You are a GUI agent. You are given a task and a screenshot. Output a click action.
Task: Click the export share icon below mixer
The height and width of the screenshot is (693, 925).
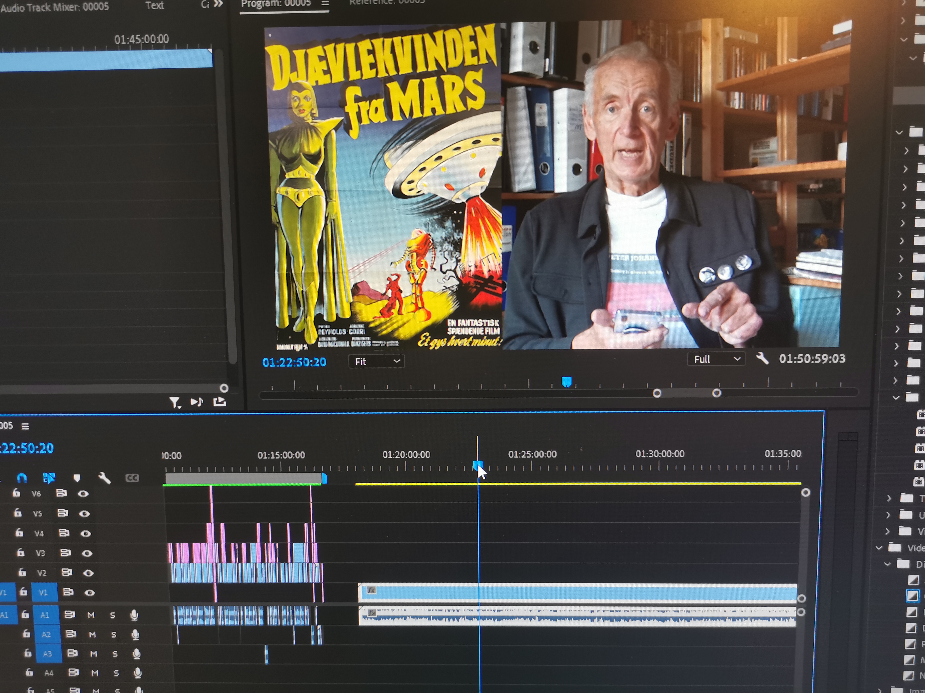click(220, 401)
